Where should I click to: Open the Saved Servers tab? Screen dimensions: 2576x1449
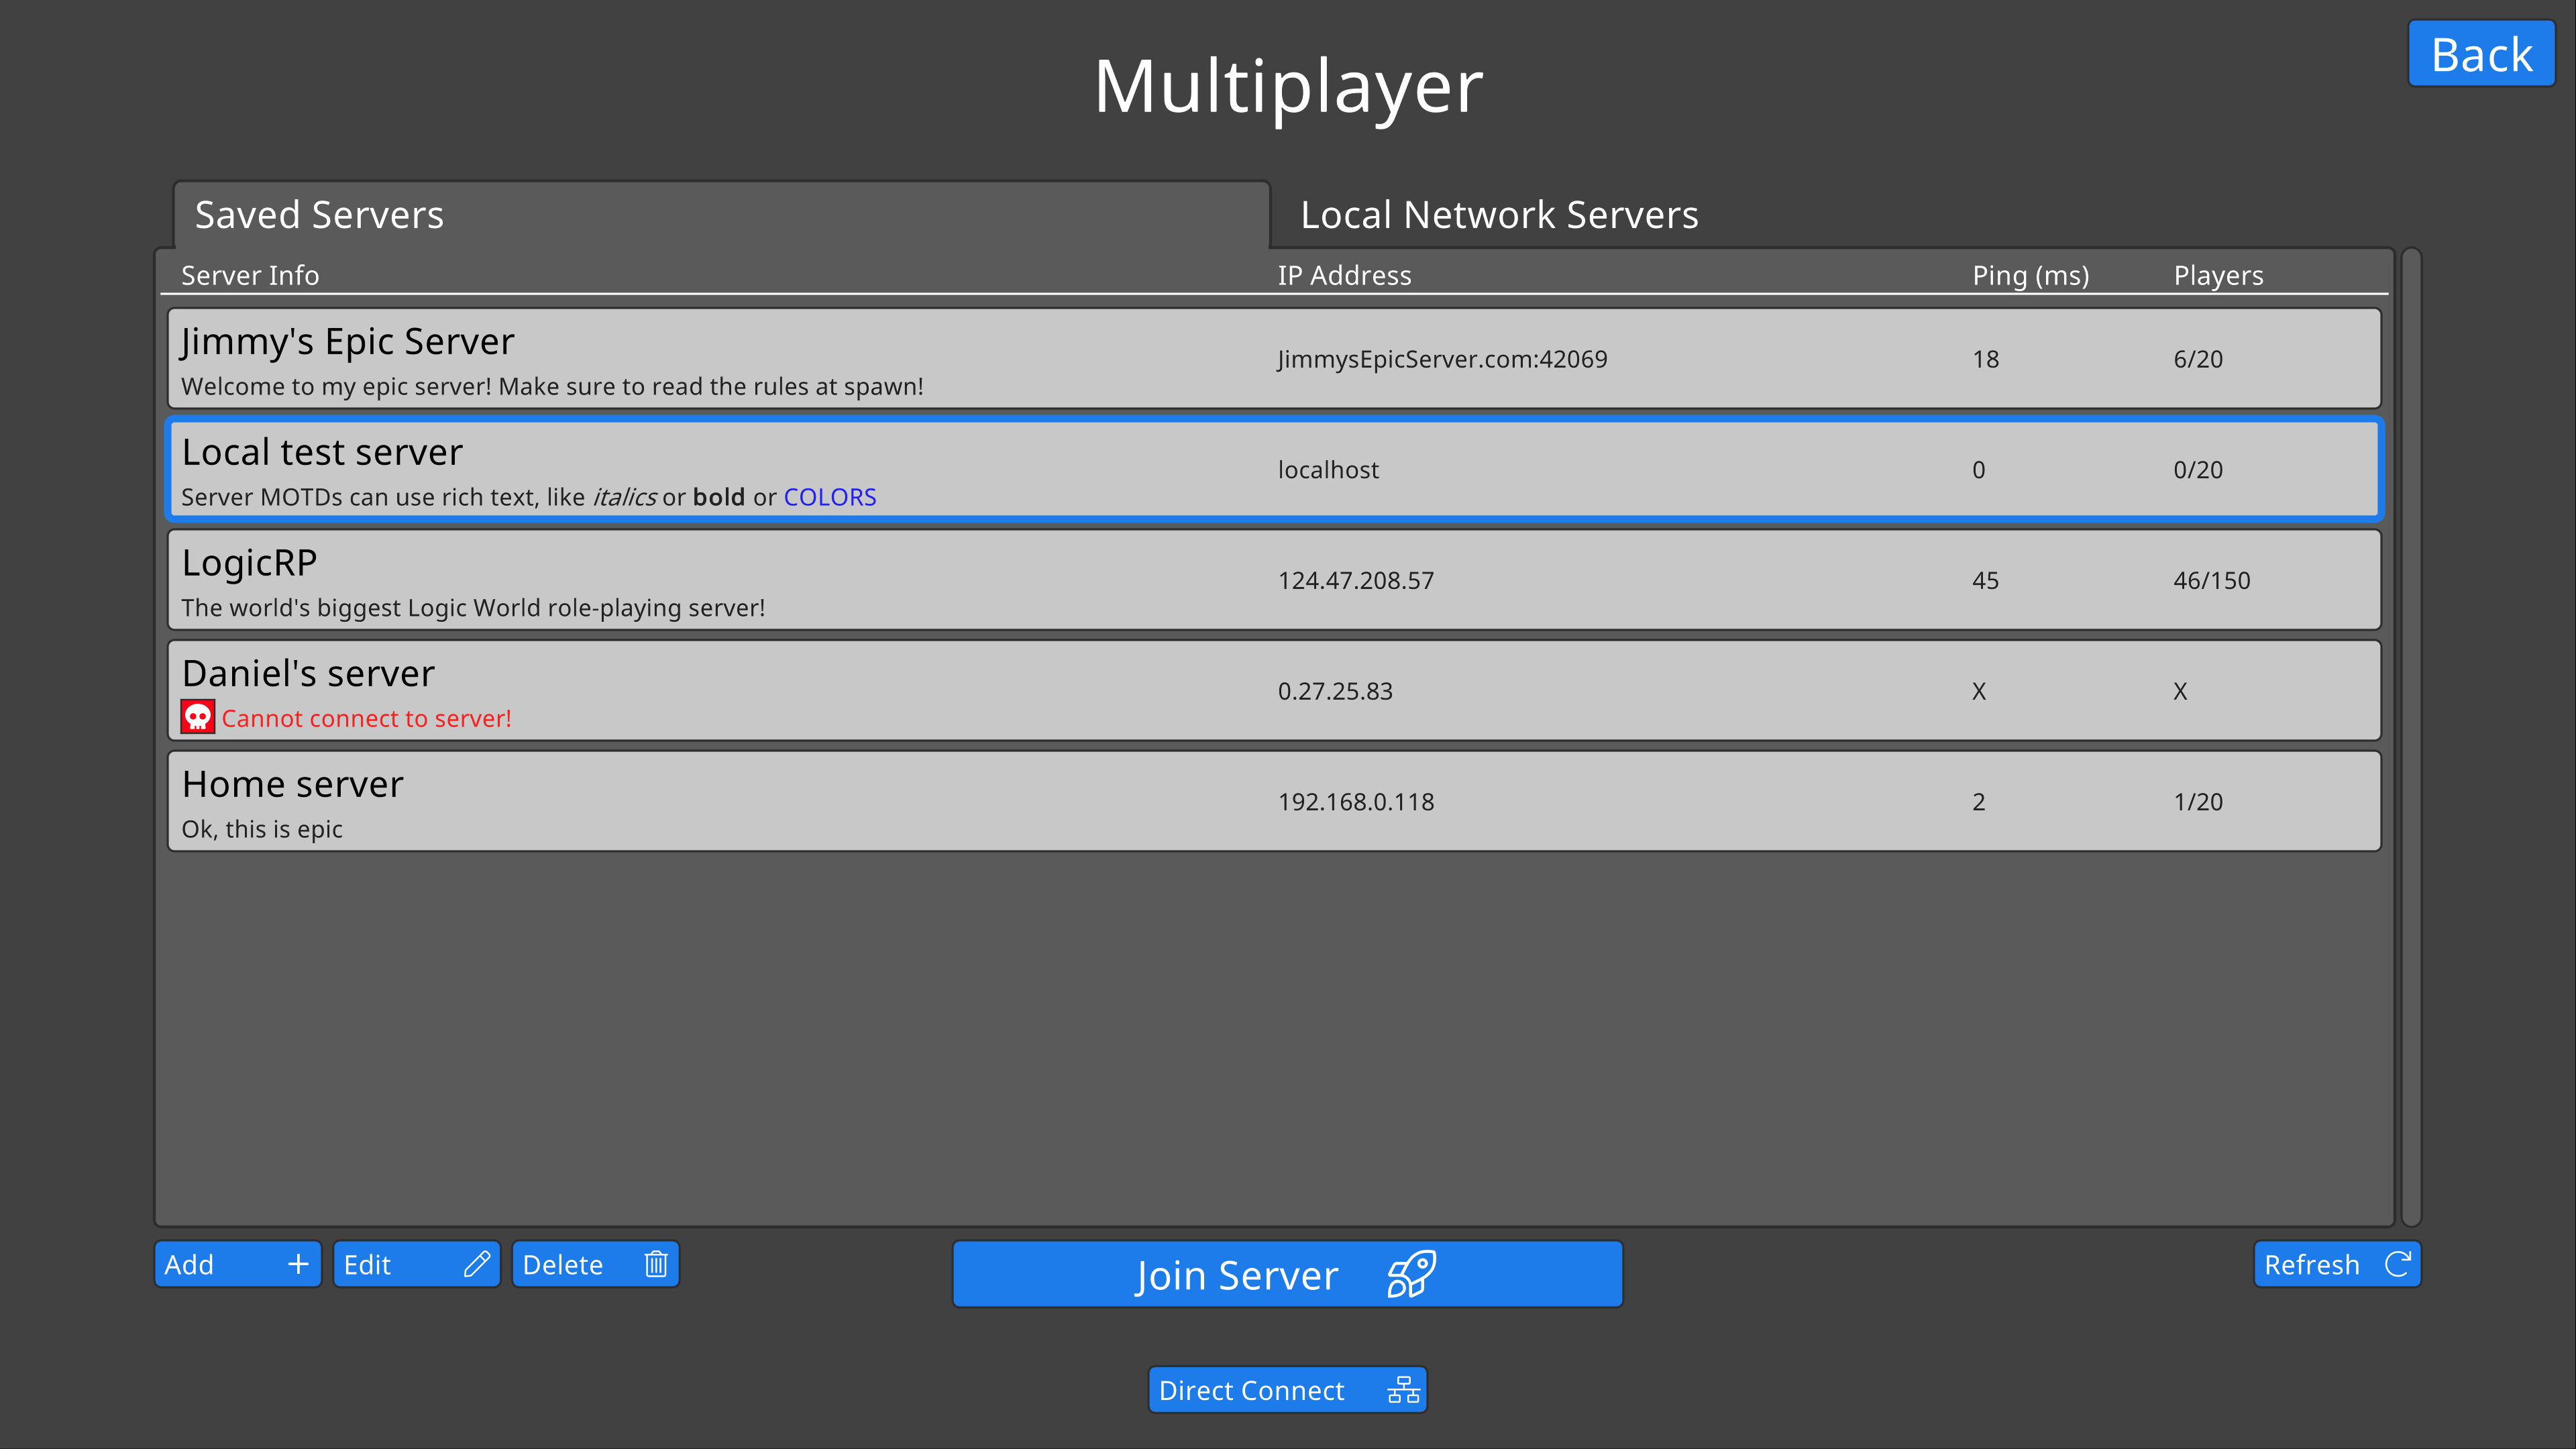pos(320,215)
